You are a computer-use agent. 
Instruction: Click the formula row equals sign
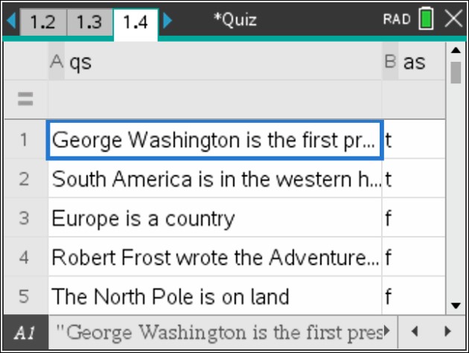25,98
